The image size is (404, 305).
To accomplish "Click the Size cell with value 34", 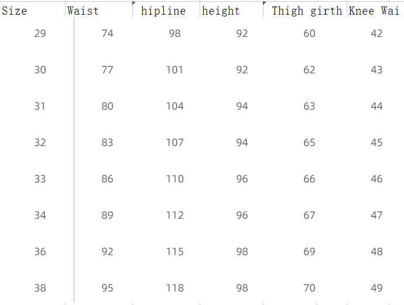I will coord(40,215).
